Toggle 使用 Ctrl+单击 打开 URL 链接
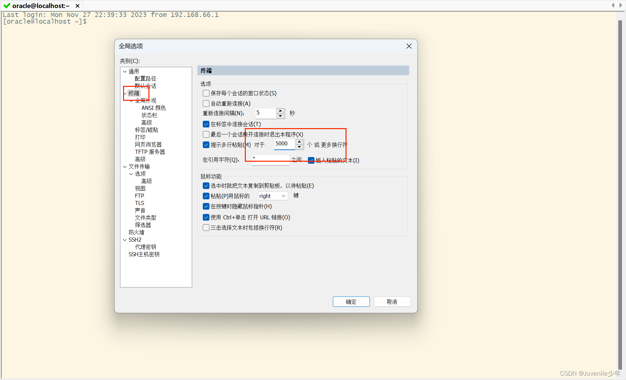Screen dimensions: 626x380 [x=206, y=217]
